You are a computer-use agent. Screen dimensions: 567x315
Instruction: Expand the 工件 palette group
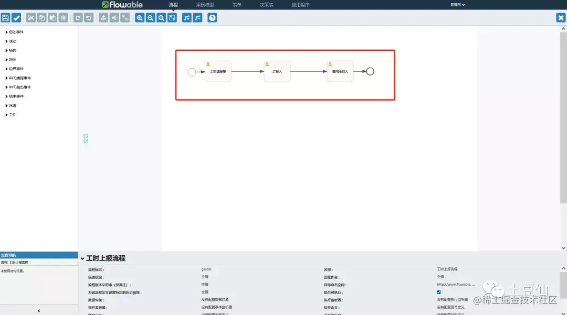(x=11, y=115)
